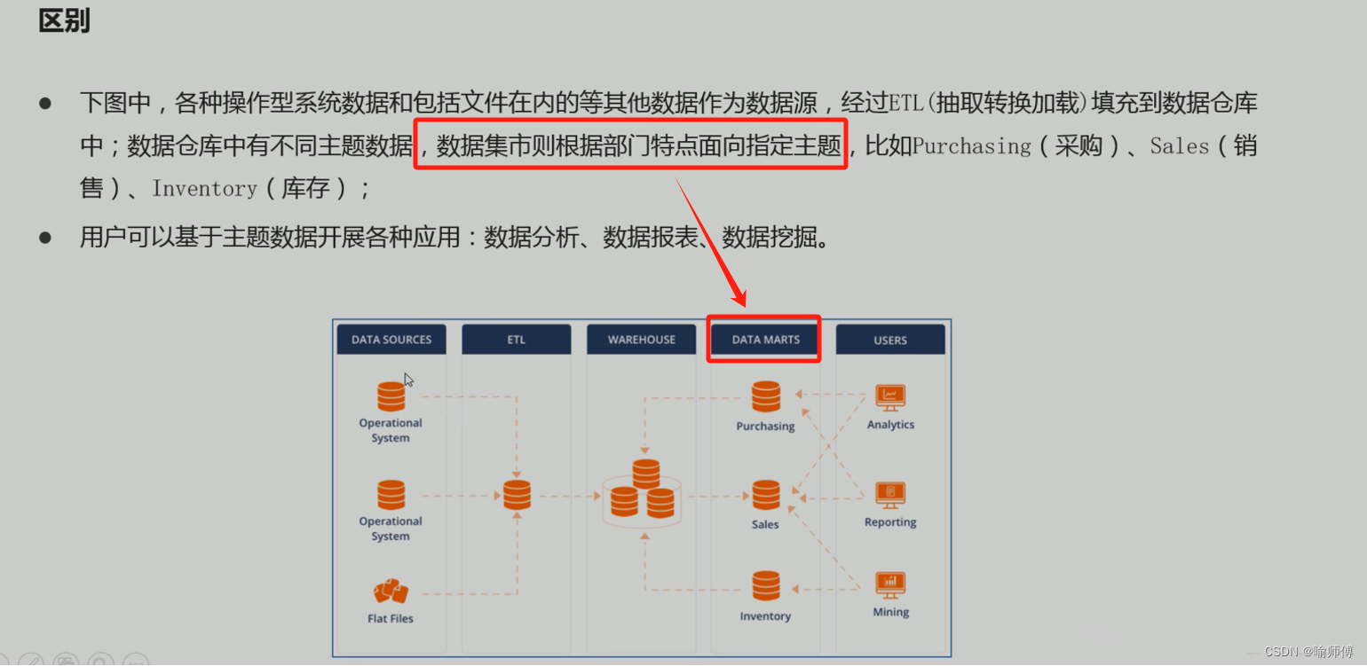The height and width of the screenshot is (666, 1367).
Task: Click the Reporting monitor icon
Action: [x=890, y=496]
